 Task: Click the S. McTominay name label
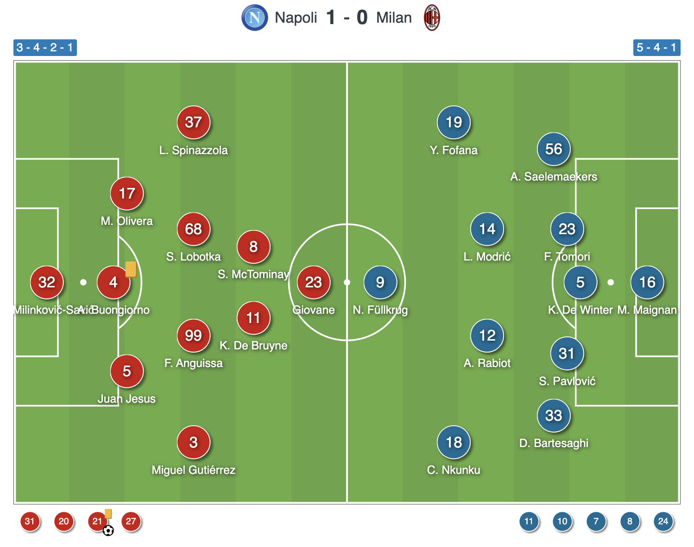point(253,274)
